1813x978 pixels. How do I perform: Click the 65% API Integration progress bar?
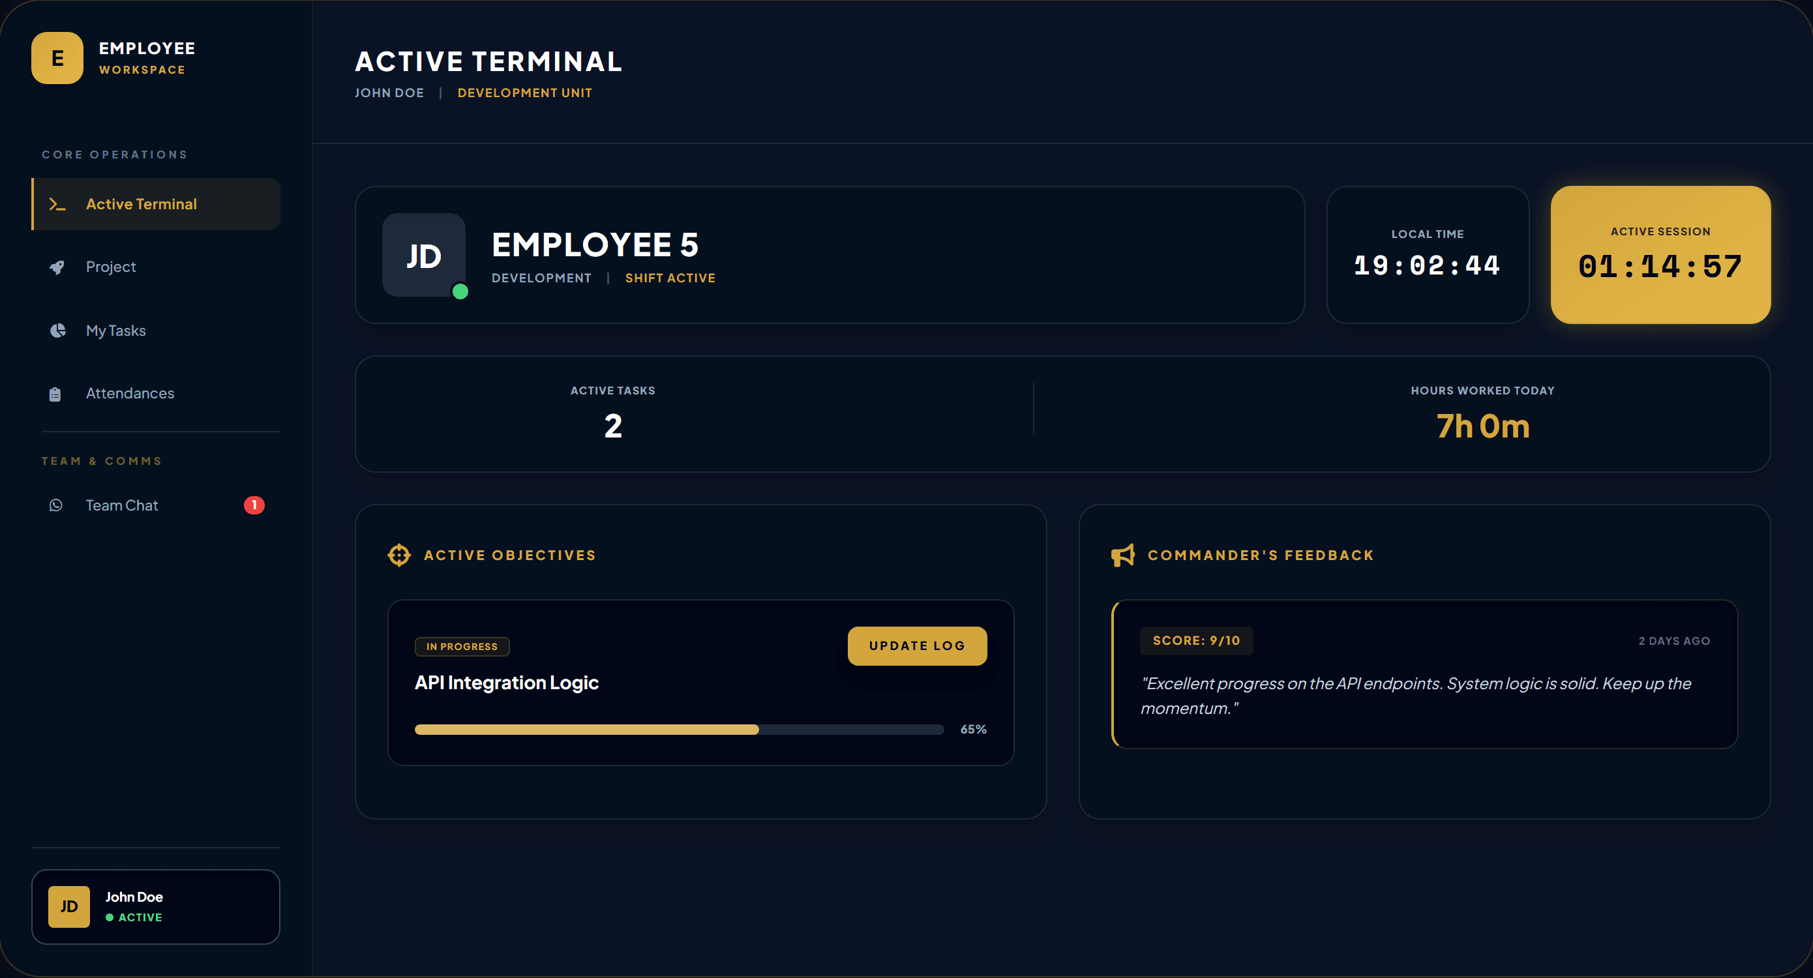(679, 730)
